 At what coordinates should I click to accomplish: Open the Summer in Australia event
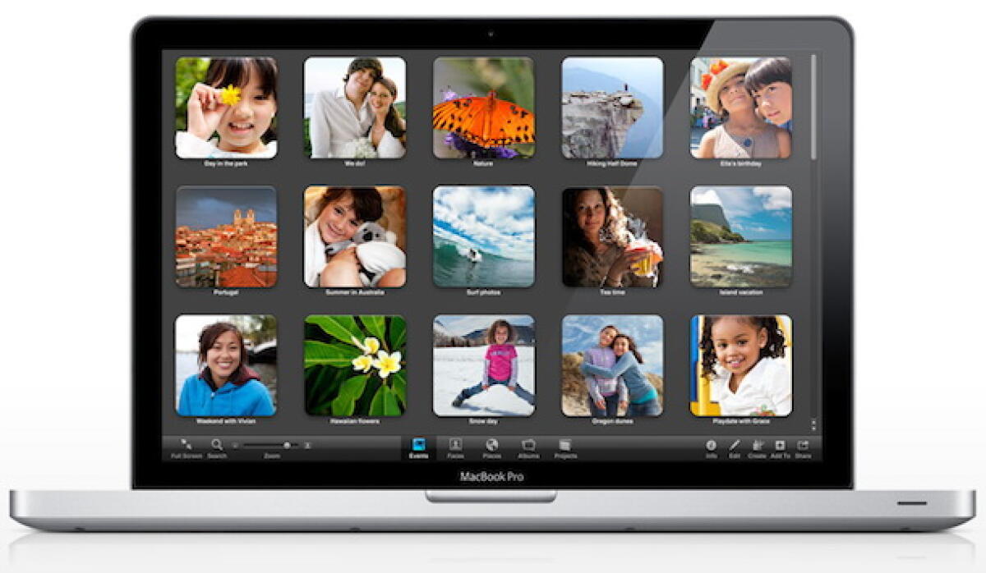click(x=355, y=236)
